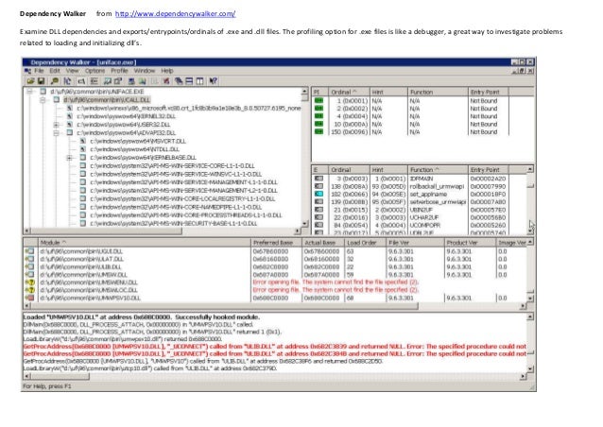
Task: Click the log pane horizontal scrollbar thumb
Action: point(60,377)
